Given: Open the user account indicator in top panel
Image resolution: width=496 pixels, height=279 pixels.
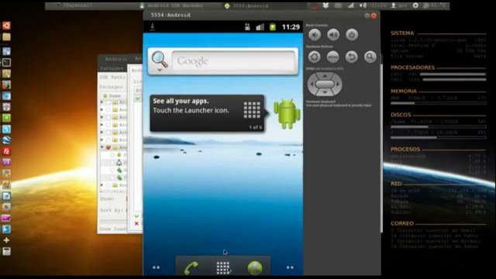Looking at the screenshot, I should click(398, 5).
